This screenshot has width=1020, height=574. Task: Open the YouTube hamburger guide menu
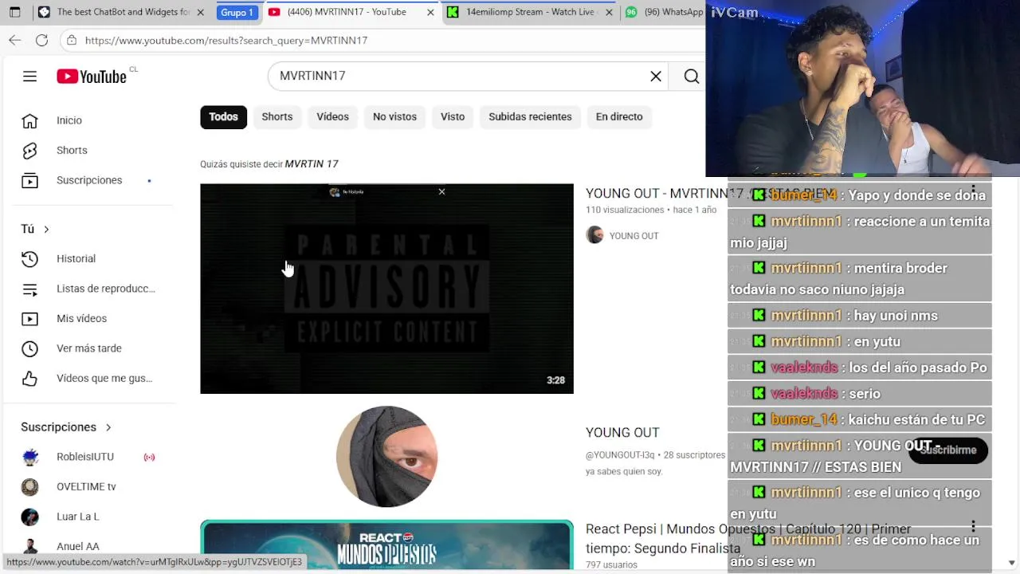click(29, 77)
